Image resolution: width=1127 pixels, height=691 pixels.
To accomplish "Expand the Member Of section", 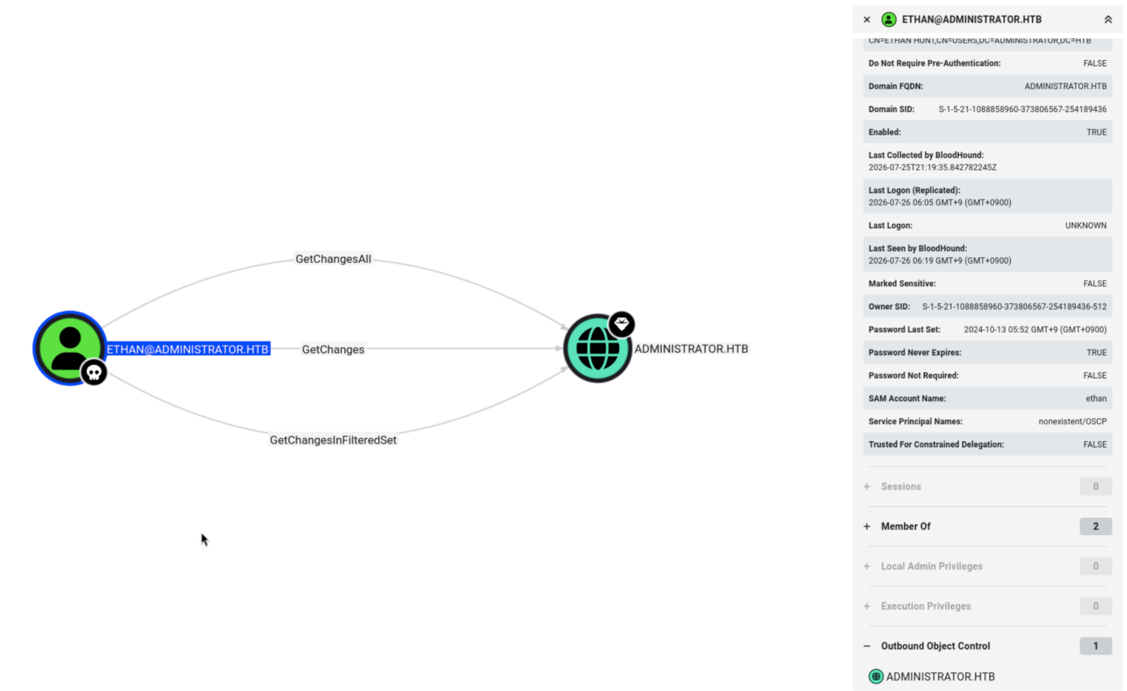I will click(x=866, y=526).
